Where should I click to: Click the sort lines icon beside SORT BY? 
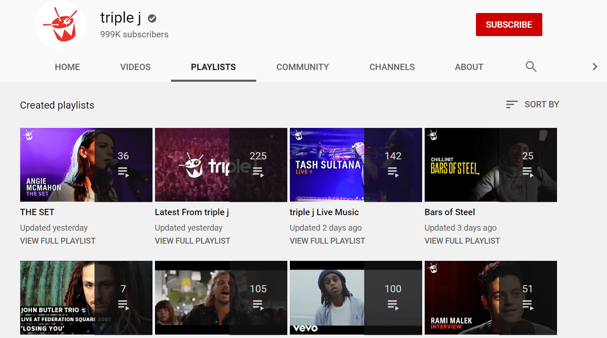pyautogui.click(x=512, y=104)
